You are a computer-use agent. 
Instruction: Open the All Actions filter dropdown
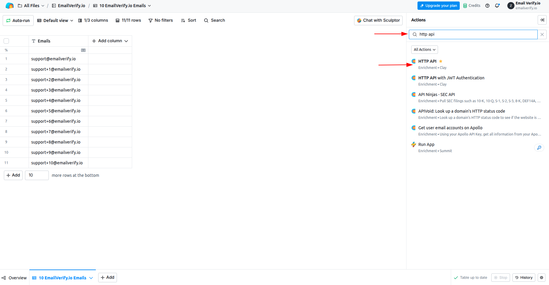click(425, 50)
